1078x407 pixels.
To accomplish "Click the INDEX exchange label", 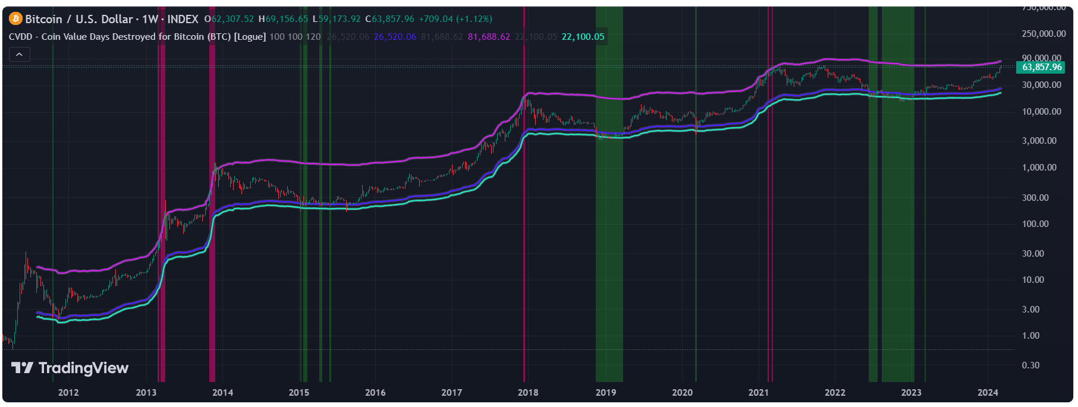I will (183, 19).
